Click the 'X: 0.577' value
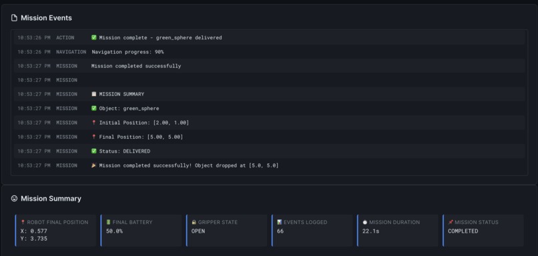538x256 pixels. 34,231
